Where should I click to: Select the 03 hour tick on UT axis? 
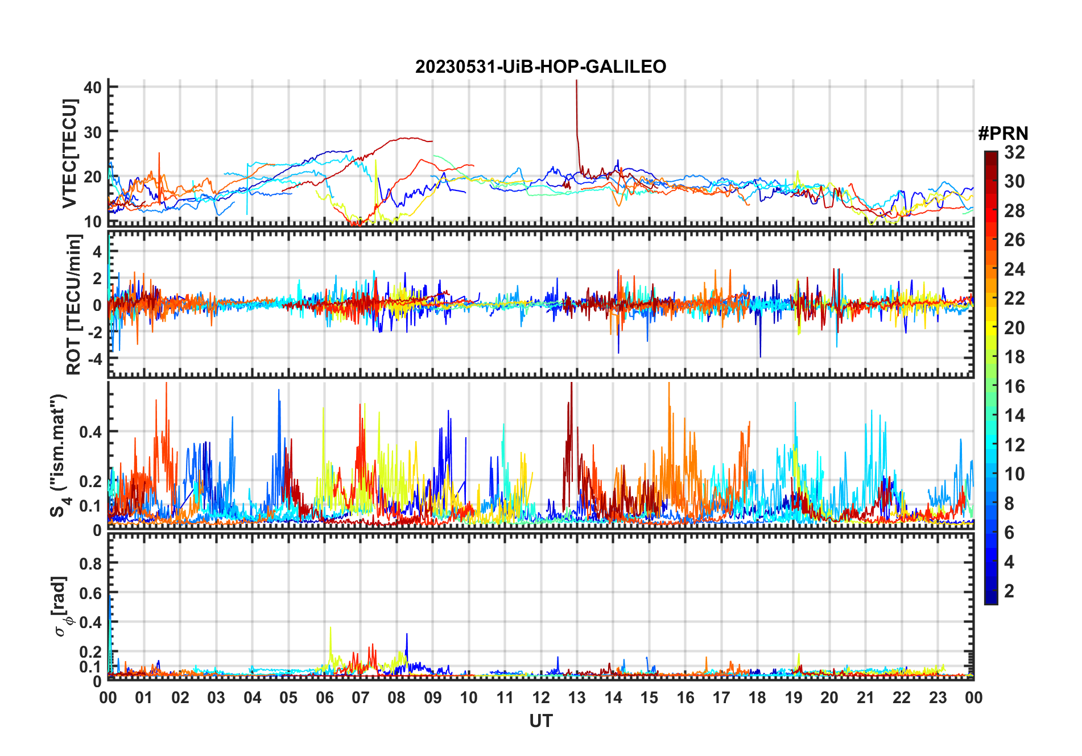click(x=216, y=697)
